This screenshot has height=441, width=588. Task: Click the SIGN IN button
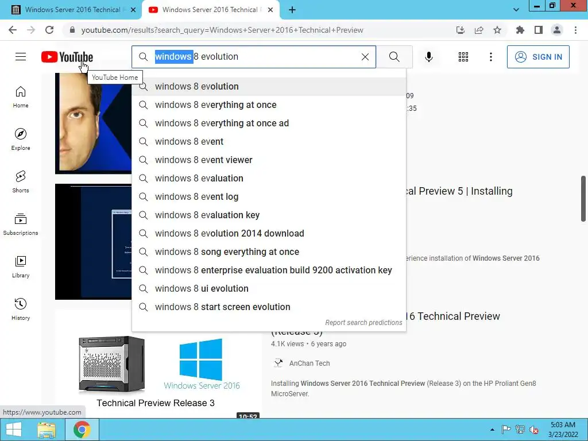pos(537,57)
